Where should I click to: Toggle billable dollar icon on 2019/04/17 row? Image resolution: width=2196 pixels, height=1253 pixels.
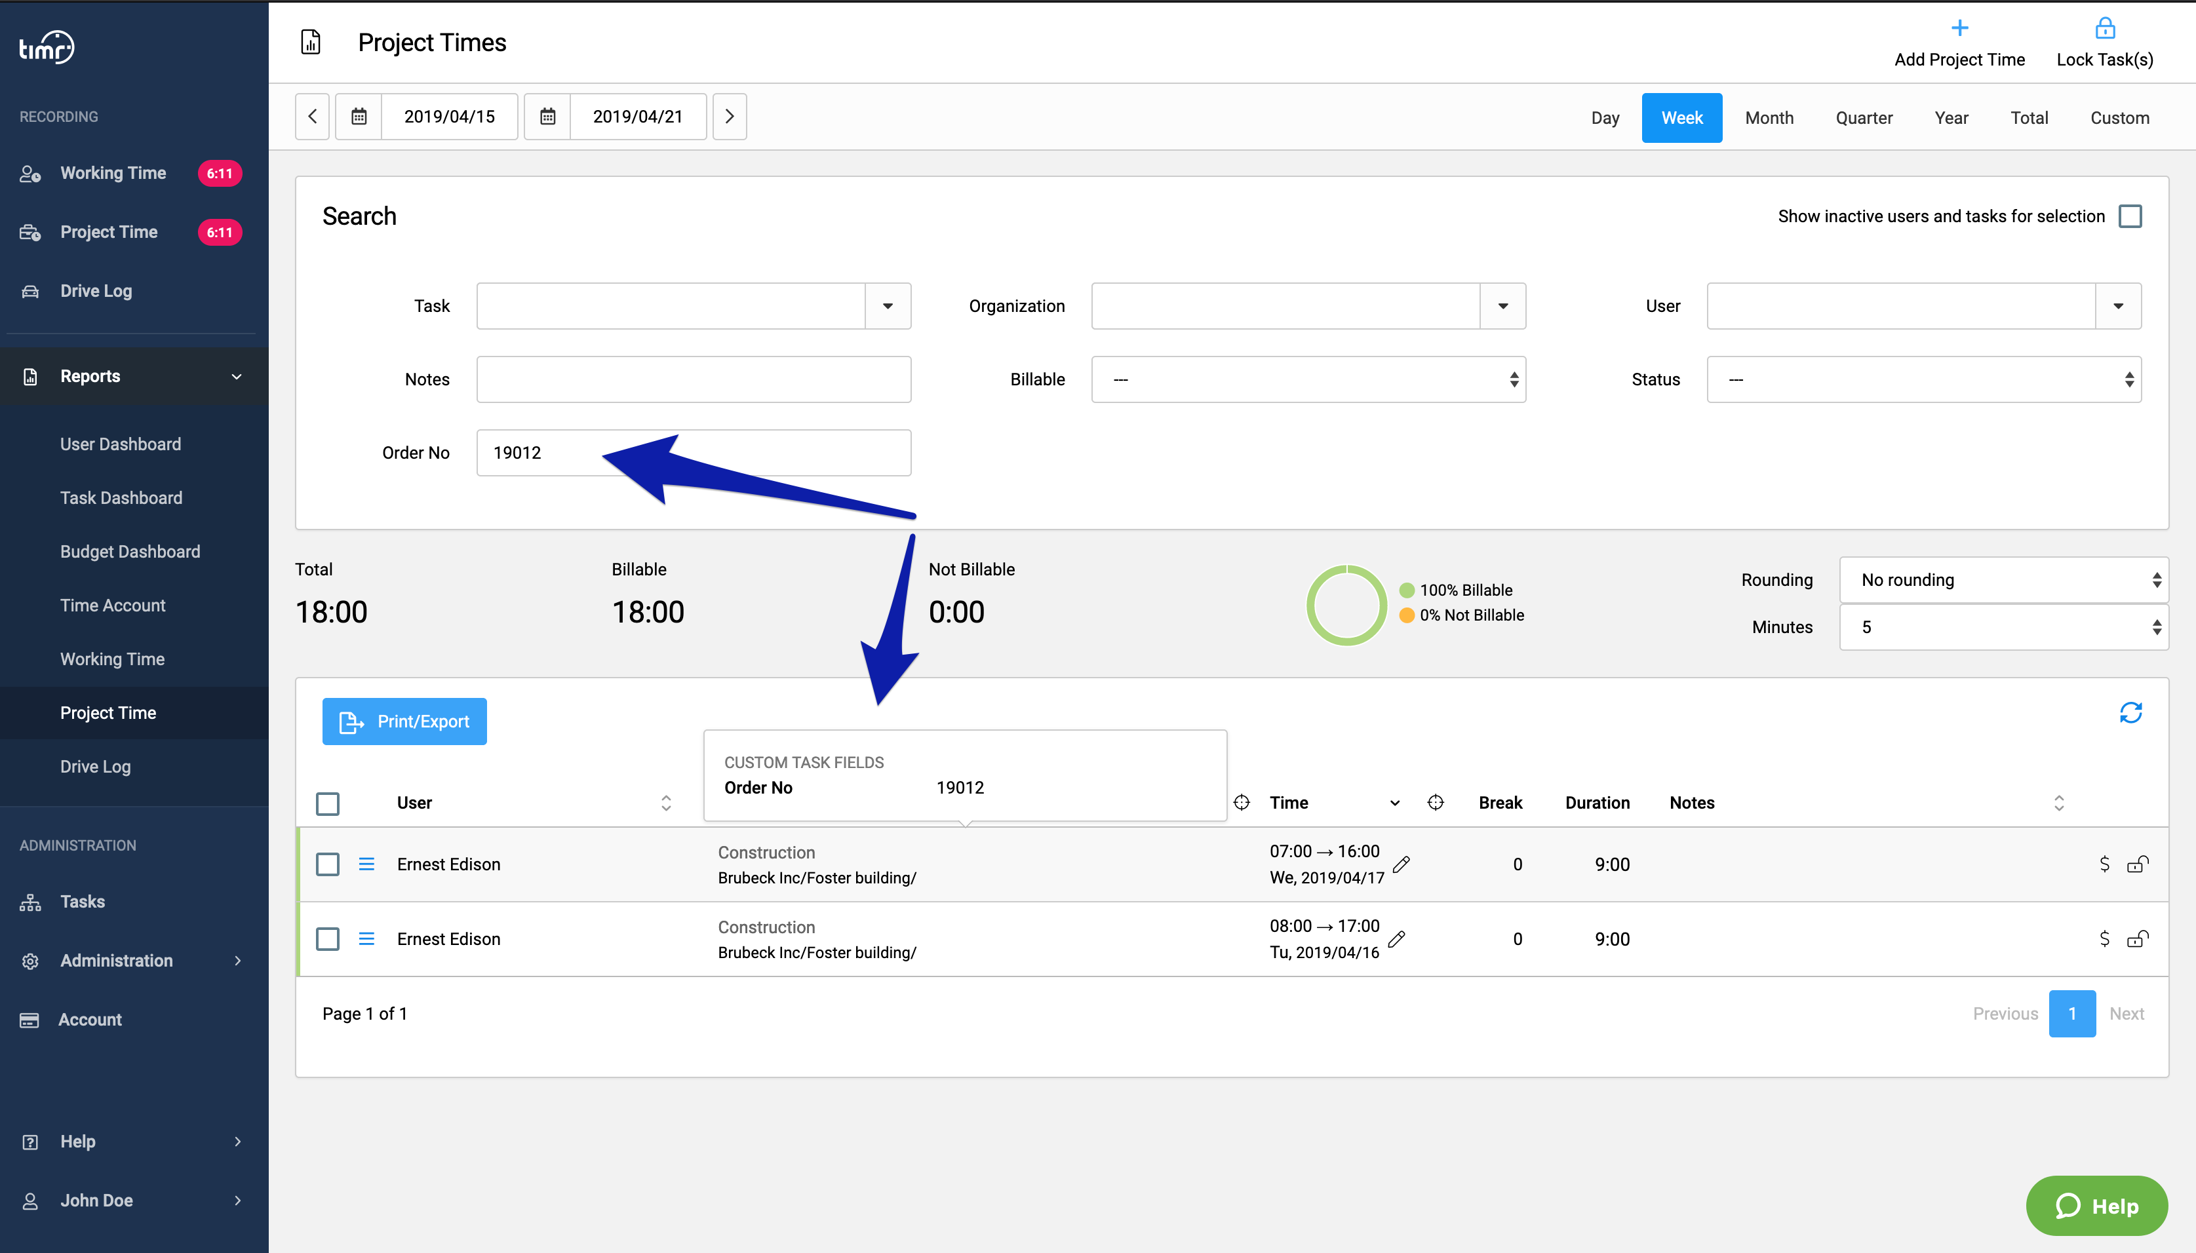2104,864
